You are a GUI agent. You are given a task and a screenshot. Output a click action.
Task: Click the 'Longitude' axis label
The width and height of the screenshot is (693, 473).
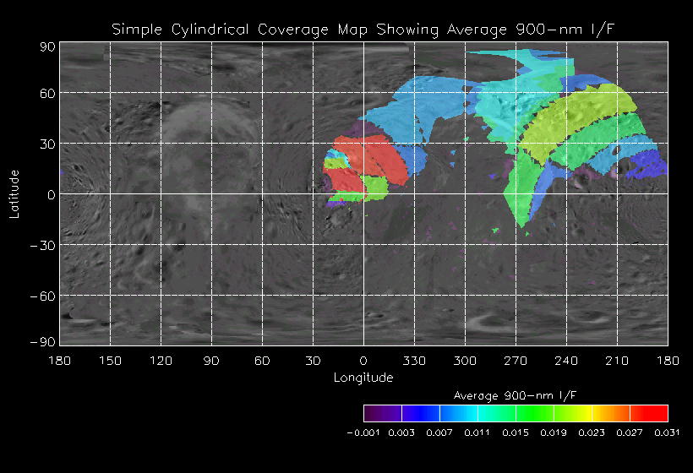click(363, 378)
